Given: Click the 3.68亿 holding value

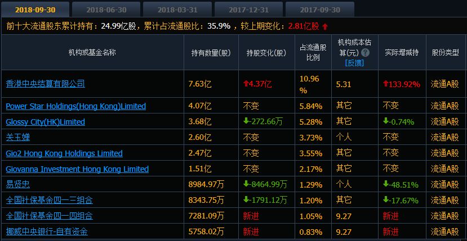Looking at the screenshot, I should coord(200,122).
